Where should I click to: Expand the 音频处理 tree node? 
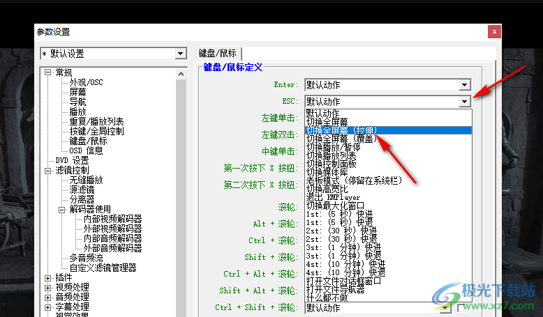pos(47,297)
